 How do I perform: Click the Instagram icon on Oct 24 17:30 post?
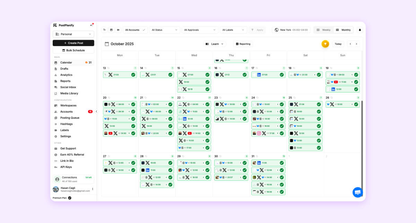[x=259, y=133]
